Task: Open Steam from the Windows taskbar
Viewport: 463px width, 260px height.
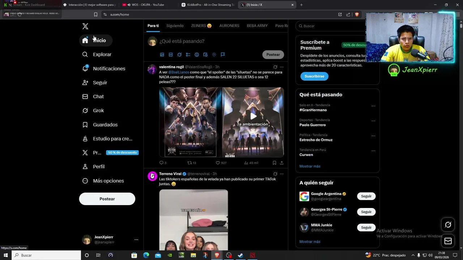Action: point(240,255)
